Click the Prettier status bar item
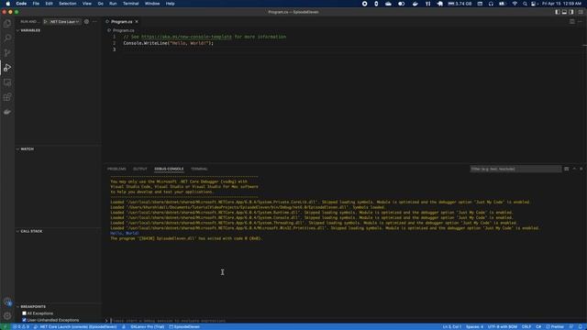 pyautogui.click(x=555, y=326)
